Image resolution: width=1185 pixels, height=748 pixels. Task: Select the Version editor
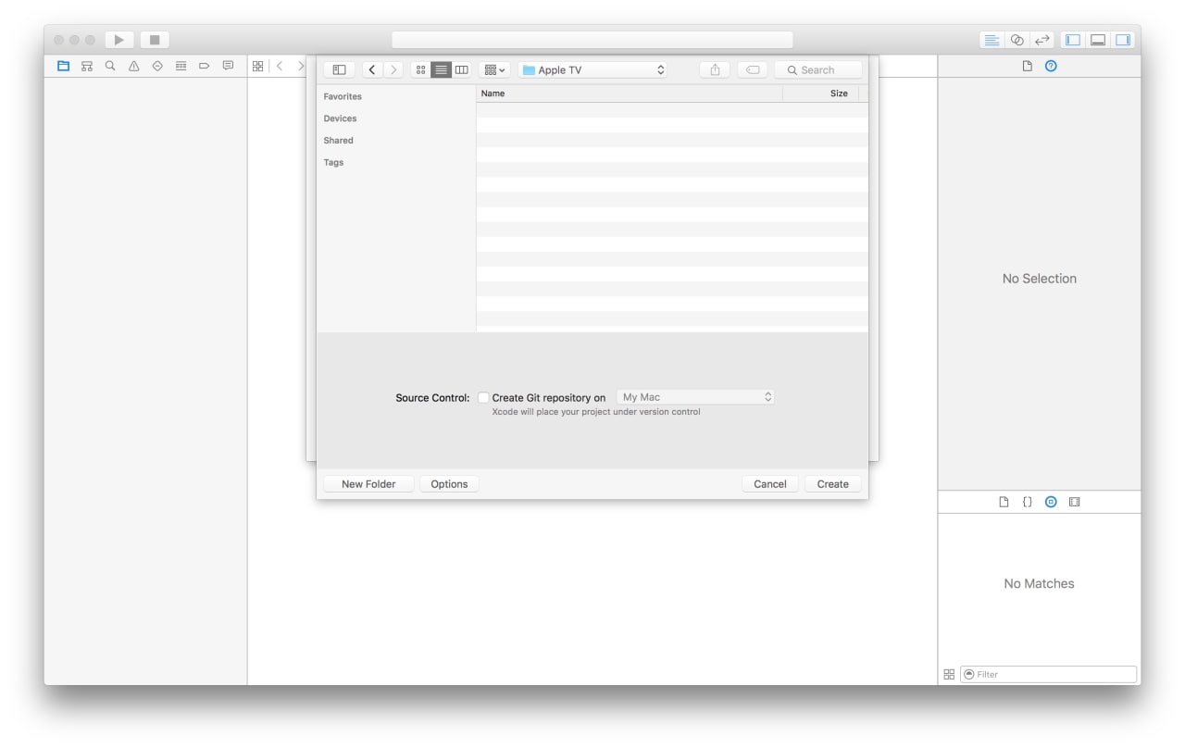tap(1042, 40)
